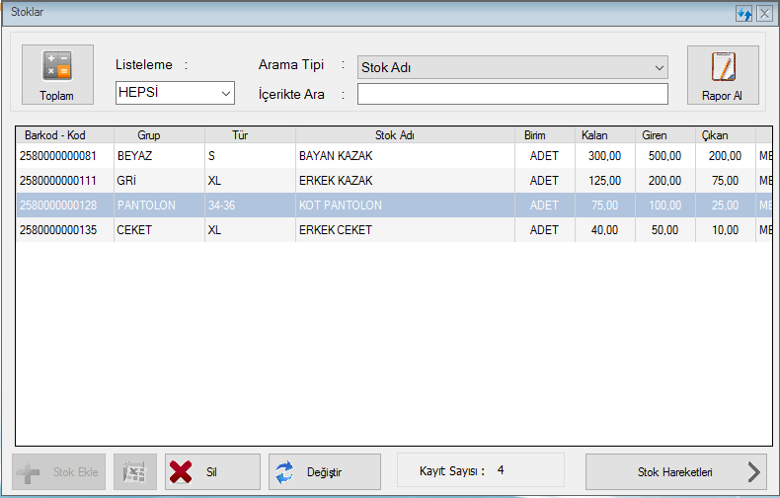780x498 pixels.
Task: Click the Grup column header
Action: (x=150, y=134)
